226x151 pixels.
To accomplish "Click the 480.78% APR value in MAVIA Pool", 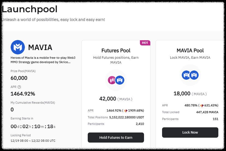I will 191,105.
